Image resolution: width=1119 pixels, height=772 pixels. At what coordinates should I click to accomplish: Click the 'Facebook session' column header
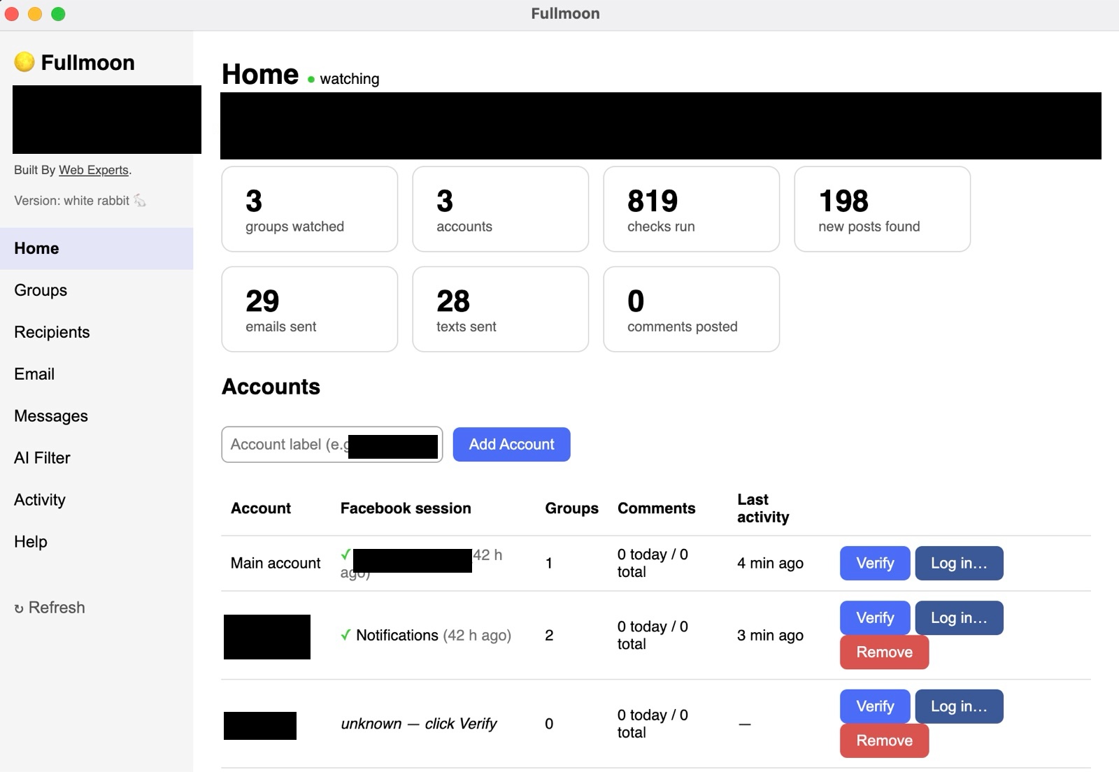tap(406, 508)
